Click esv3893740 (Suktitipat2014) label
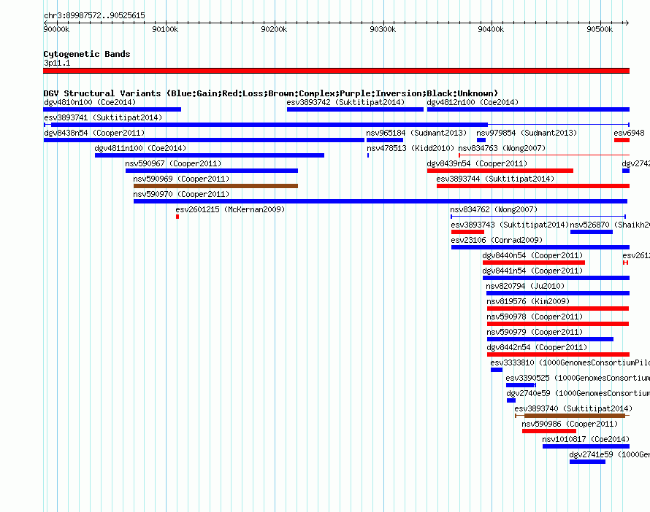Viewport: 650px width, 512px height. (573, 408)
